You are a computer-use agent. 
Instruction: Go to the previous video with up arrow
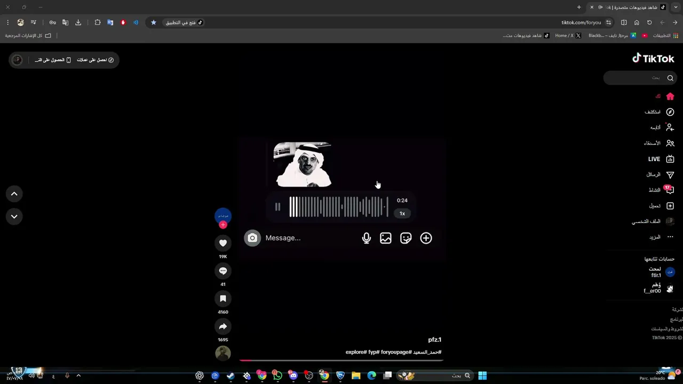pos(14,194)
